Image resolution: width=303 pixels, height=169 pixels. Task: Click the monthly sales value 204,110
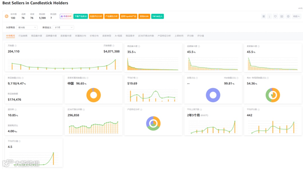13,52
